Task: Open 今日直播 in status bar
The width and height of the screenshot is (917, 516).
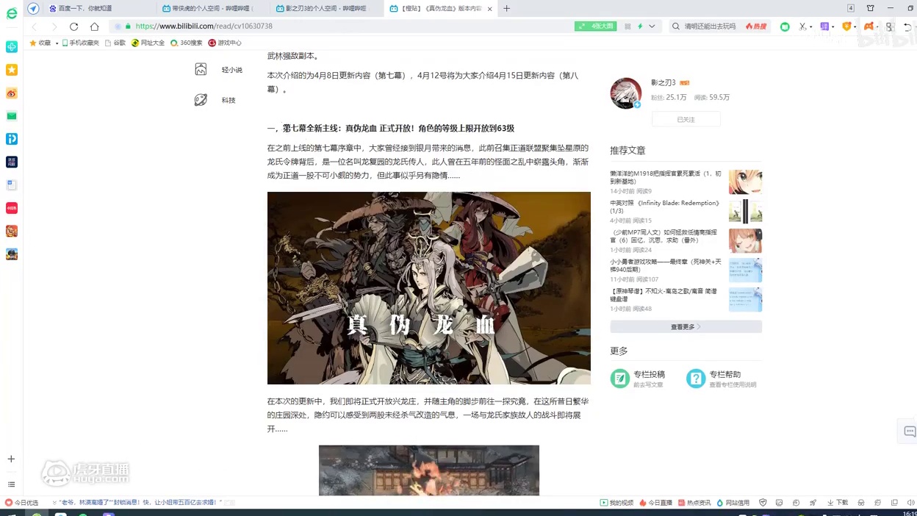Action: (x=655, y=503)
